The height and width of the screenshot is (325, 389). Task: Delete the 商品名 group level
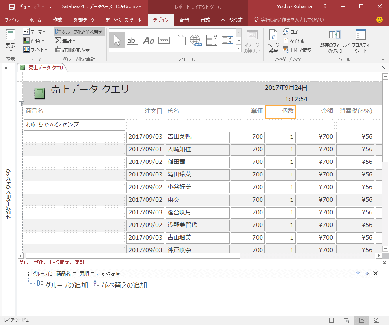point(375,273)
